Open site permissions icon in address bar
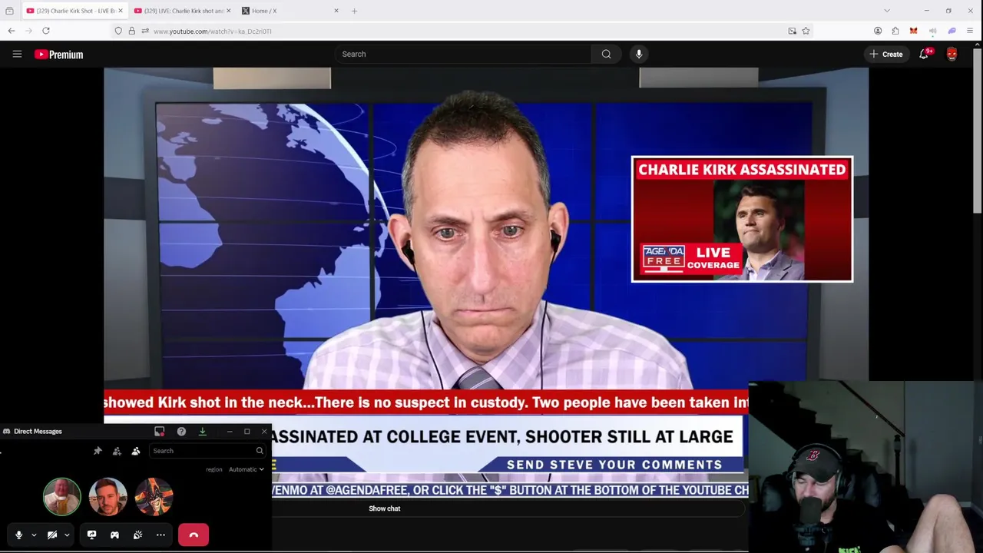 [x=144, y=31]
